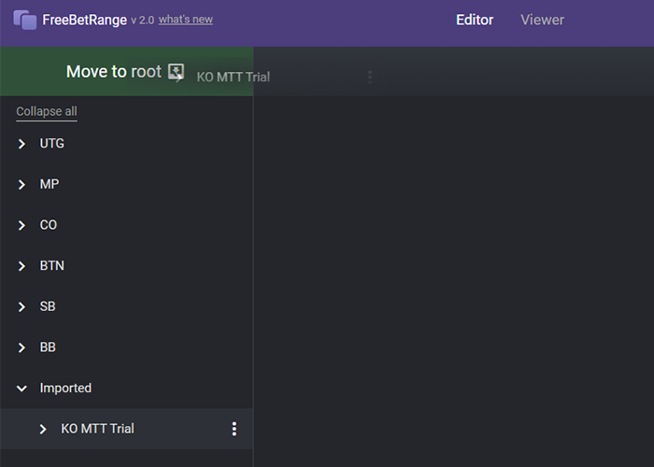This screenshot has width=654, height=467.
Task: Click the FreeBetRange logo icon
Action: pos(24,20)
